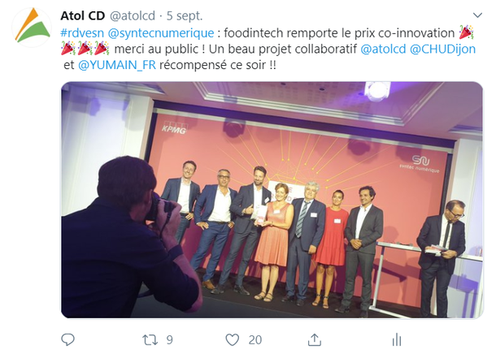Like the tweet with the heart icon
Image resolution: width=496 pixels, height=354 pixels.
point(233,339)
